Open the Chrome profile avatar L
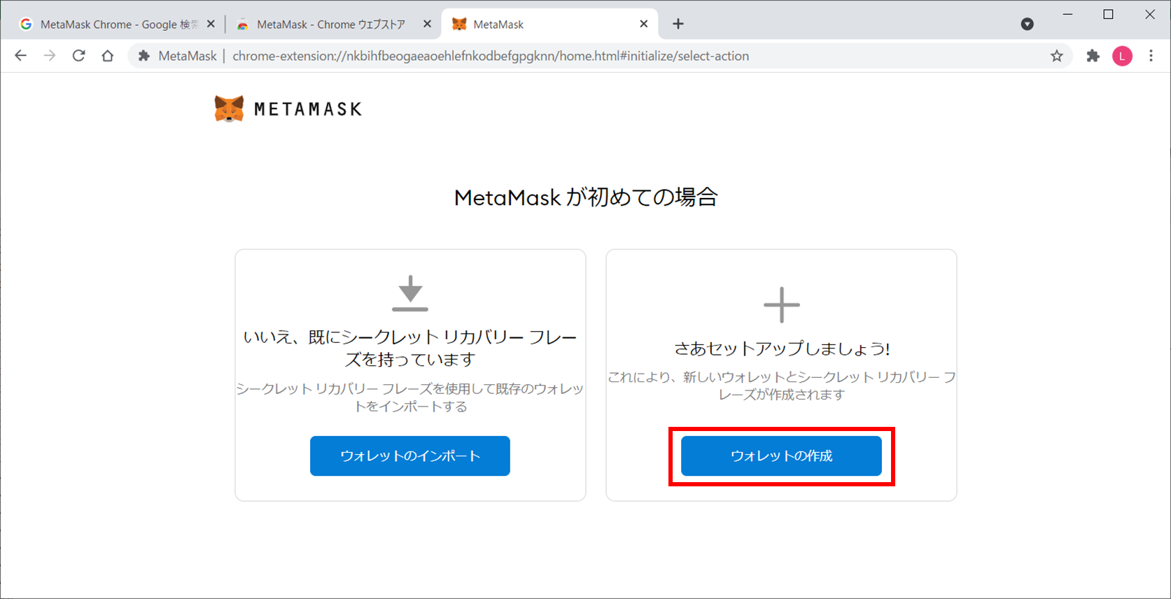 [x=1122, y=56]
